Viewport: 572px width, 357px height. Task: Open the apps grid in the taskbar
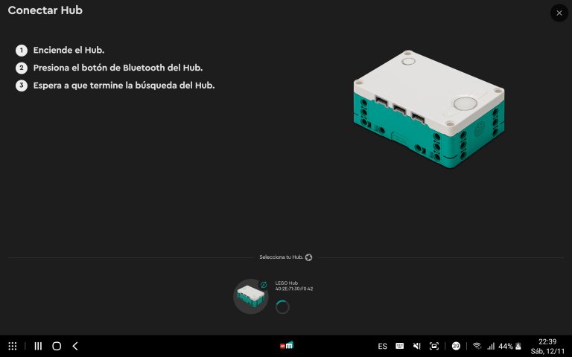pos(13,346)
